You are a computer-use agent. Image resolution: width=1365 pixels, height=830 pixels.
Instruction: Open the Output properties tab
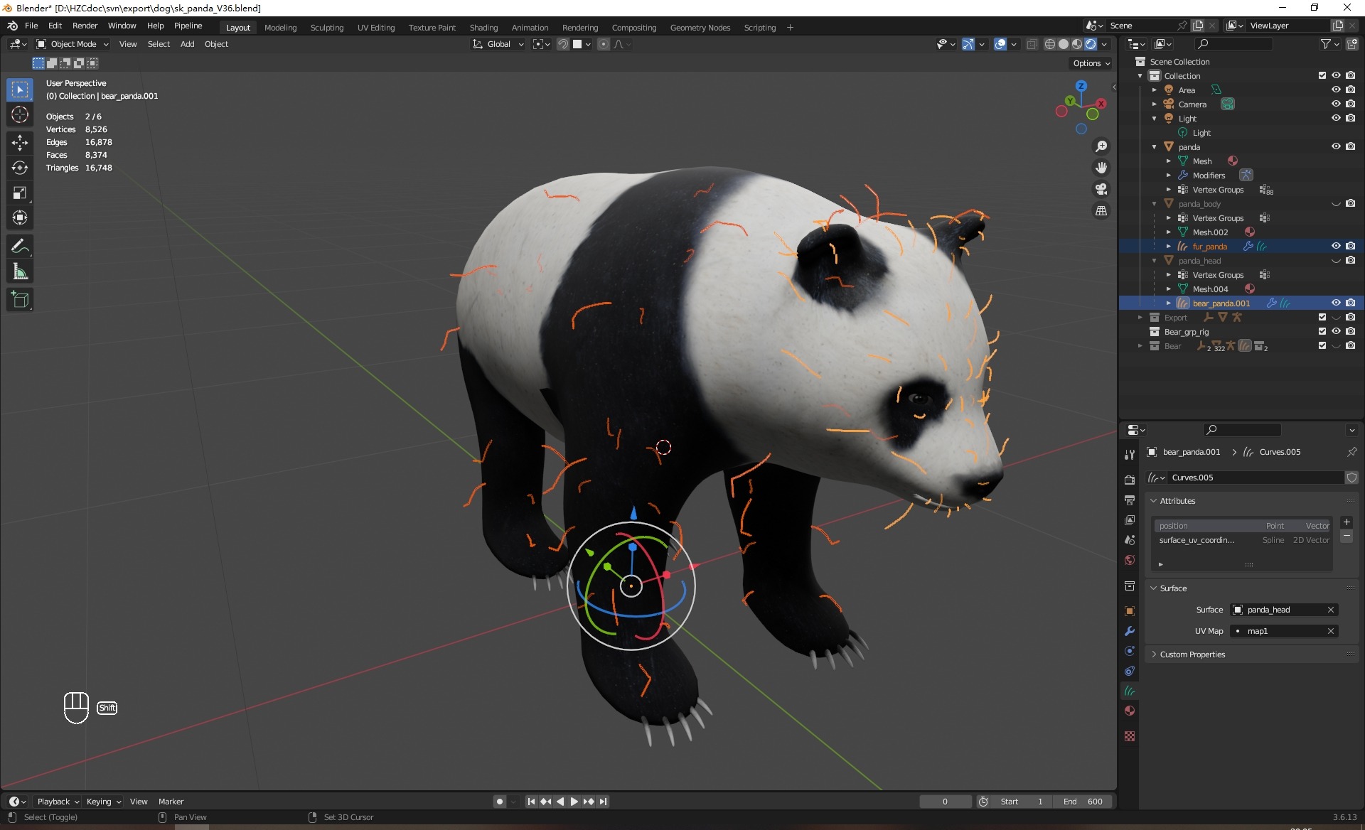pyautogui.click(x=1130, y=500)
